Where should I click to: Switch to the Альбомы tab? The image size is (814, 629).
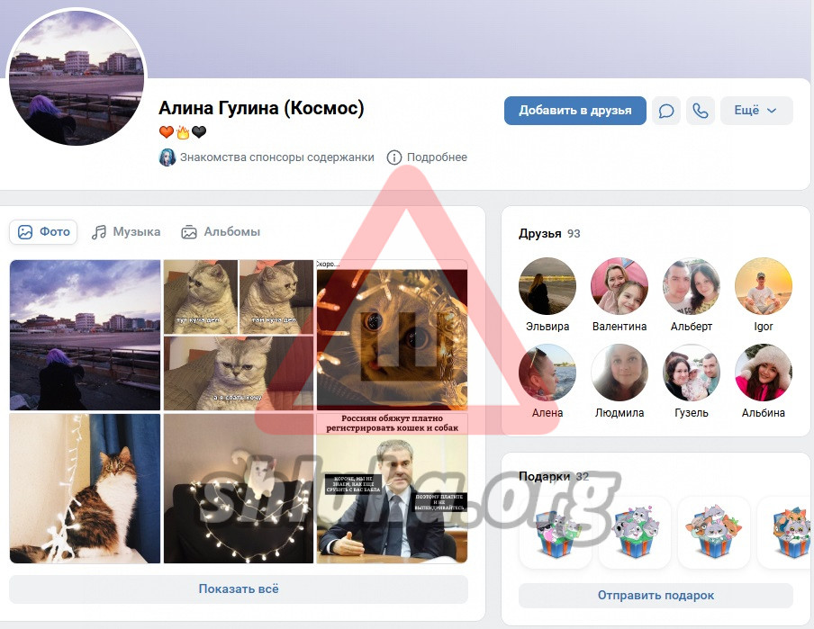(221, 232)
